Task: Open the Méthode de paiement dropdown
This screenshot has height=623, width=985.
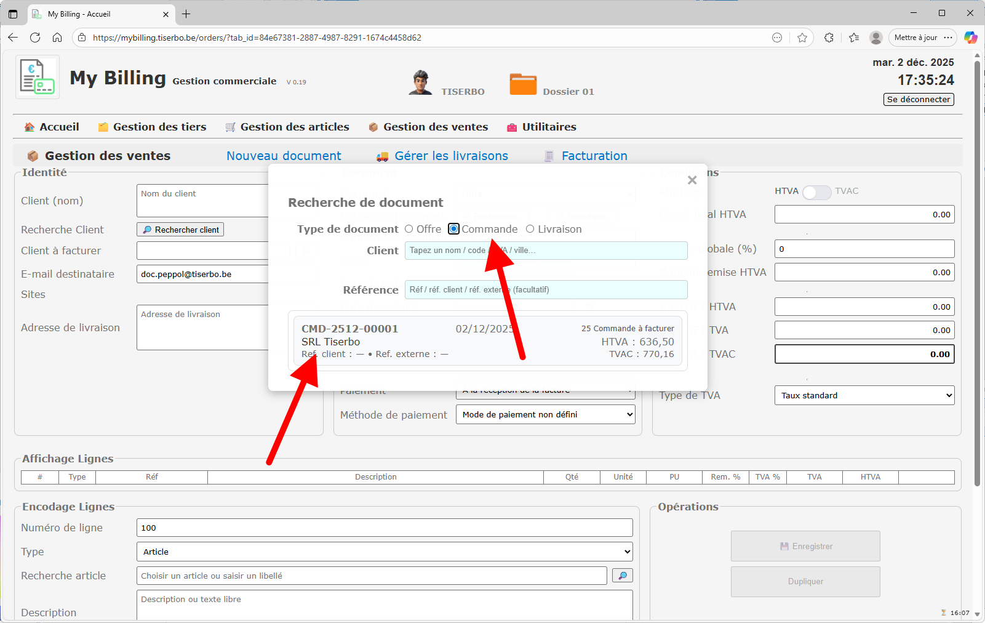Action: tap(545, 414)
